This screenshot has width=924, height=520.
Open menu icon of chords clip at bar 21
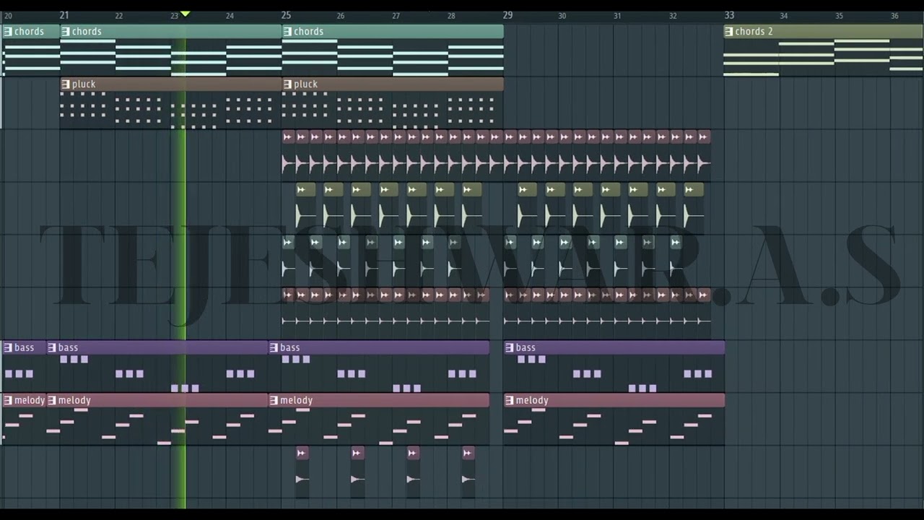click(x=66, y=32)
